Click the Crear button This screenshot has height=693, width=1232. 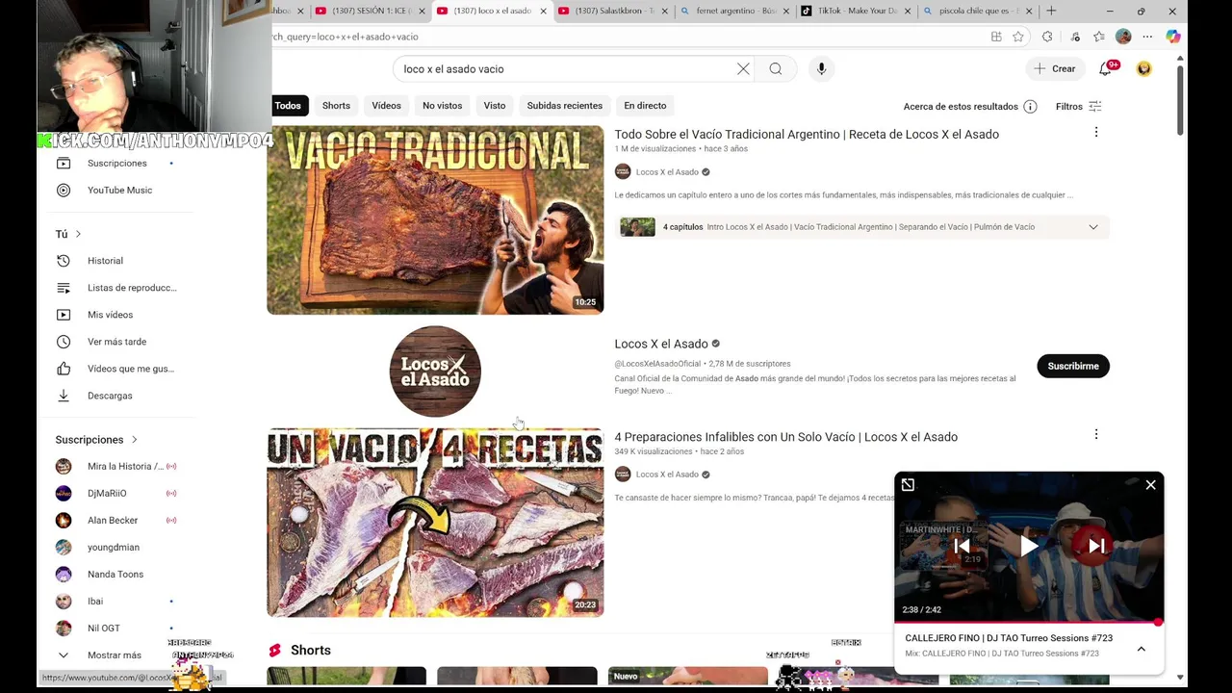tap(1055, 69)
